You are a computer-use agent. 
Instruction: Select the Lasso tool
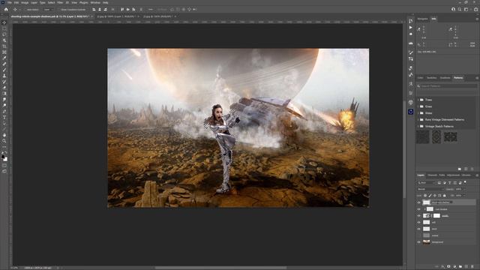(4, 34)
